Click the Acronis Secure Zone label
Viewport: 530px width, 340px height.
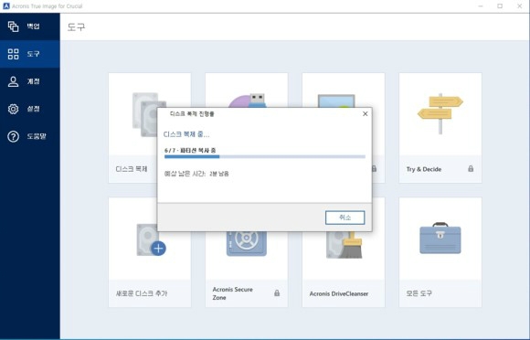(x=232, y=293)
